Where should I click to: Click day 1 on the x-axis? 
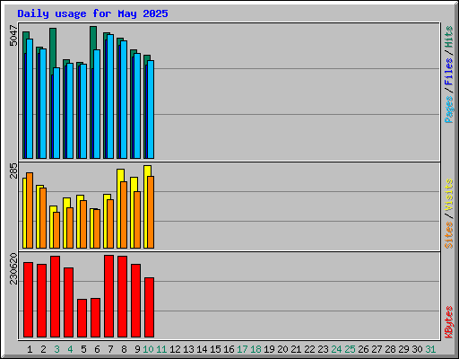pos(30,349)
